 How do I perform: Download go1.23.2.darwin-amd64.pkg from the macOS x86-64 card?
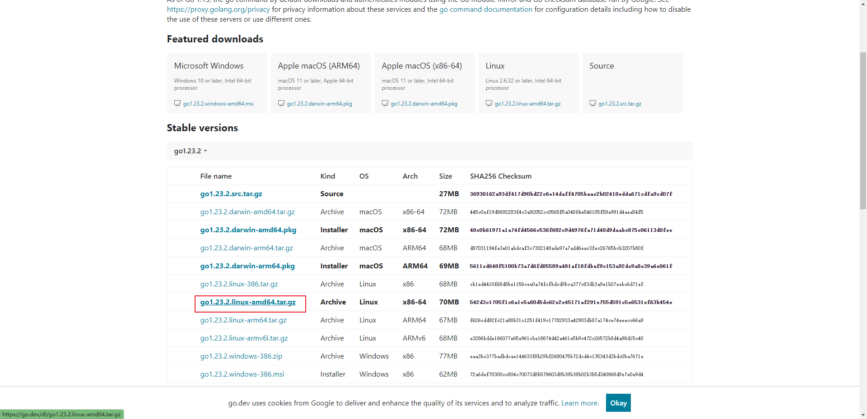tap(424, 104)
